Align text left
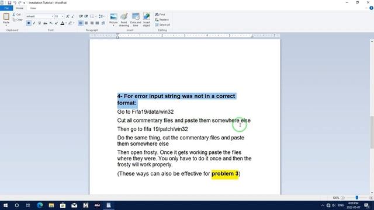Viewport: 374px width, 210px height. click(81, 23)
